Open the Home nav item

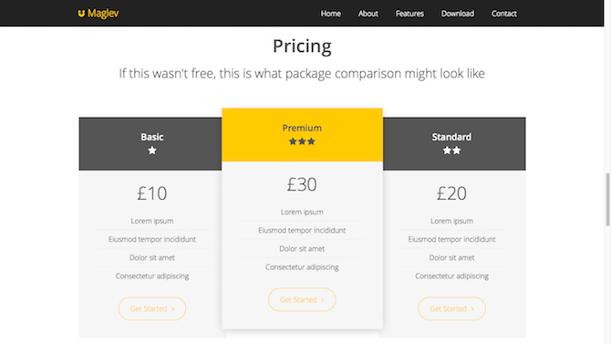coord(330,14)
